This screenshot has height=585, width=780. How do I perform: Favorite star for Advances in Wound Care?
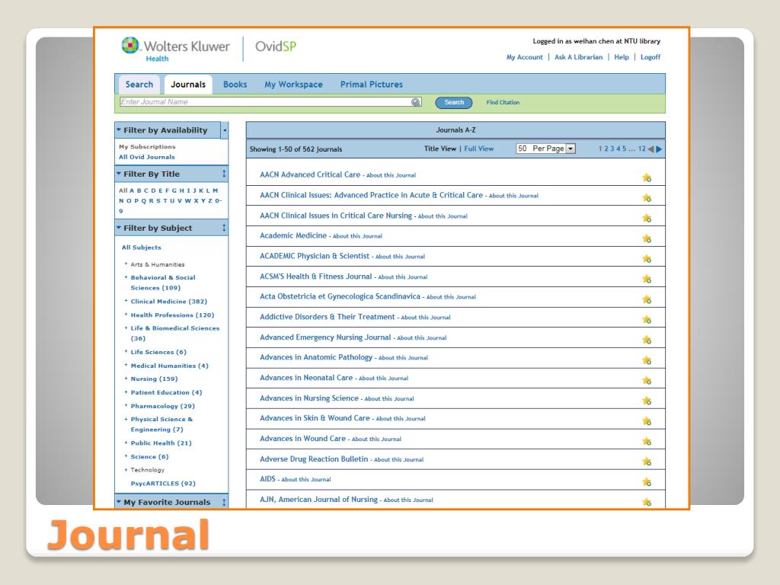pyautogui.click(x=647, y=441)
